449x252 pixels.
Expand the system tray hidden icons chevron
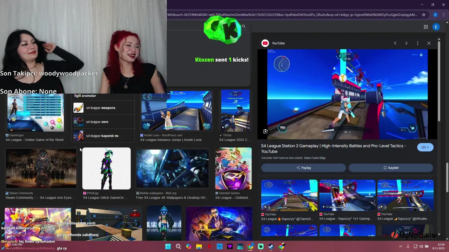[x=401, y=246]
